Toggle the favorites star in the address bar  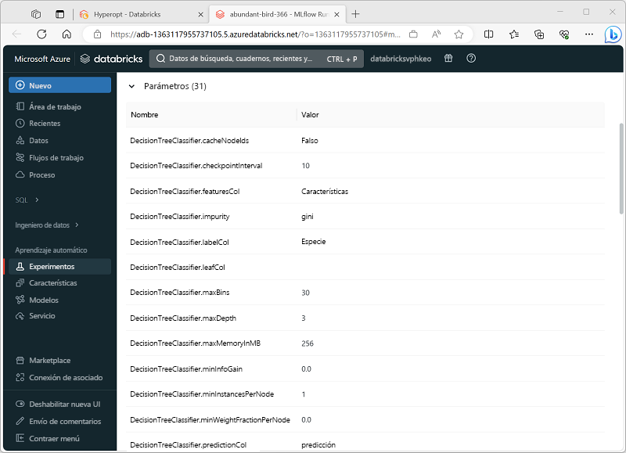(459, 34)
